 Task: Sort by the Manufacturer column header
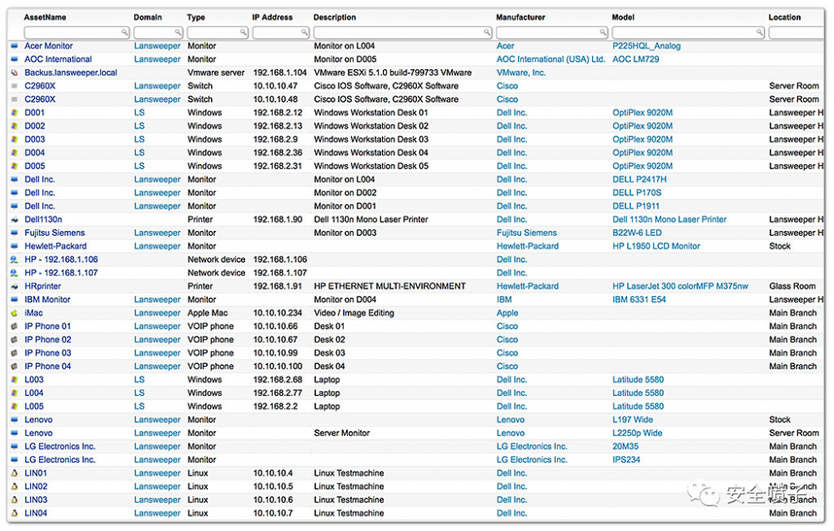[x=520, y=18]
